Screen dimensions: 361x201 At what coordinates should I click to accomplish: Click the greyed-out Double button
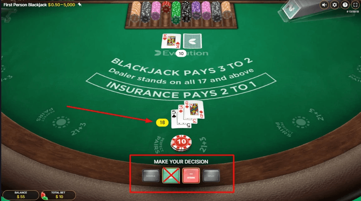[x=151, y=176]
